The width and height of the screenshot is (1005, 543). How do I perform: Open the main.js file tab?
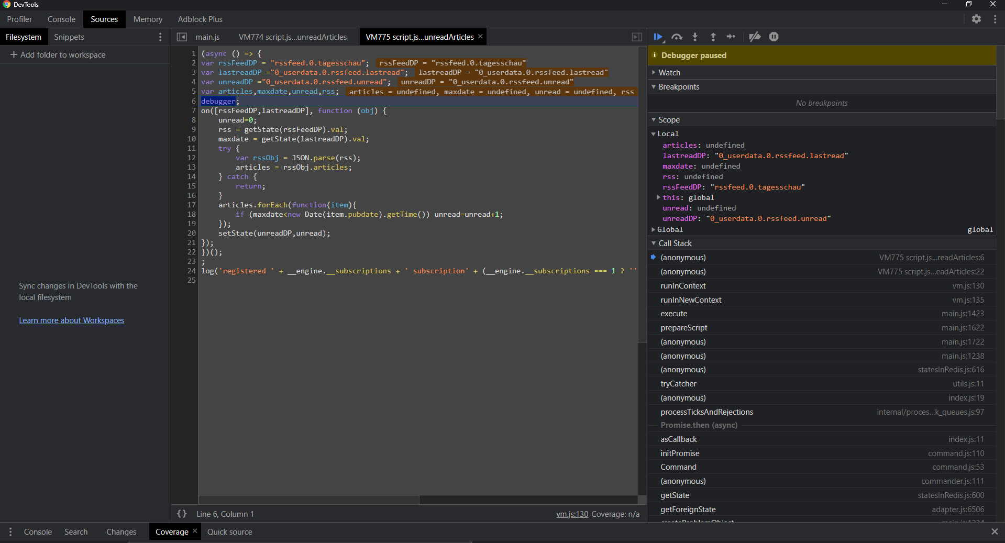[x=207, y=37]
